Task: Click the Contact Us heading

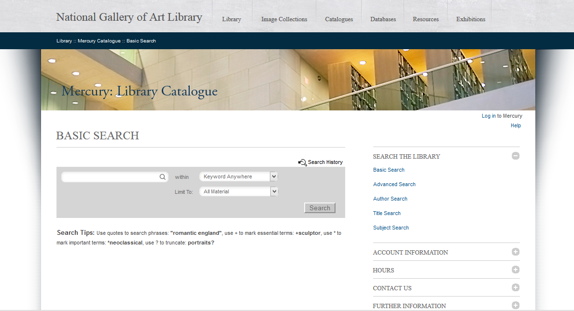Action: (x=392, y=288)
